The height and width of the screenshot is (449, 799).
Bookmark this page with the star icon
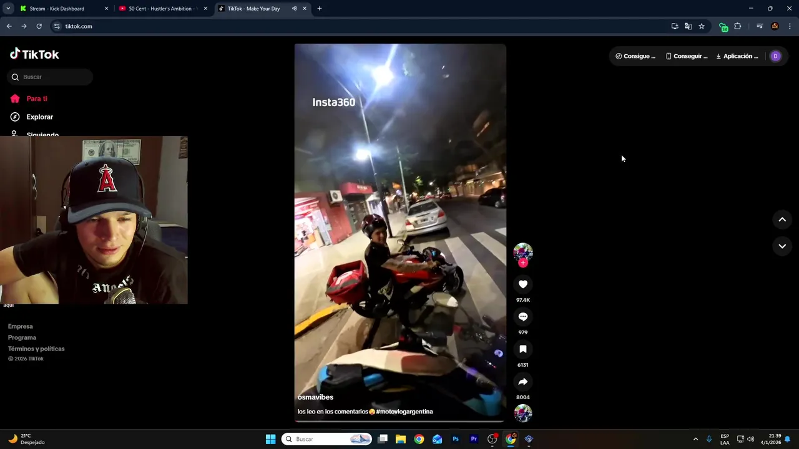(702, 26)
